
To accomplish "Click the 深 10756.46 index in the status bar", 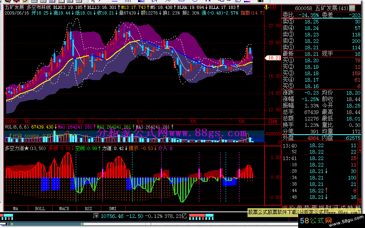I will [x=108, y=216].
